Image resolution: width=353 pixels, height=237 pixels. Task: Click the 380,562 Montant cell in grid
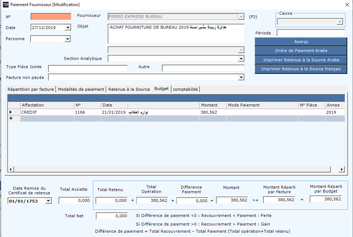[x=213, y=112]
